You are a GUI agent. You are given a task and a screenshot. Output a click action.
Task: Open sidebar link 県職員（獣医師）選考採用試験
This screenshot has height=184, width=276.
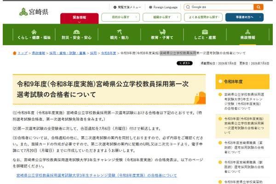244,167
